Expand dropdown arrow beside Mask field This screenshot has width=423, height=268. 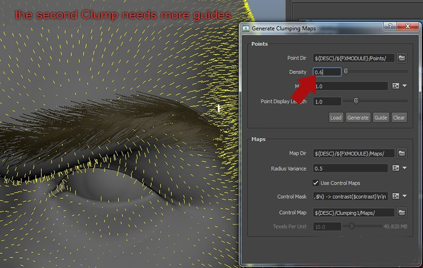point(404,86)
